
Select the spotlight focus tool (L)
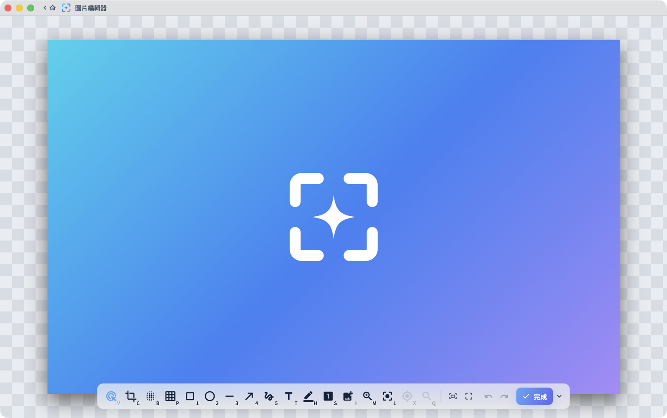[x=387, y=396]
